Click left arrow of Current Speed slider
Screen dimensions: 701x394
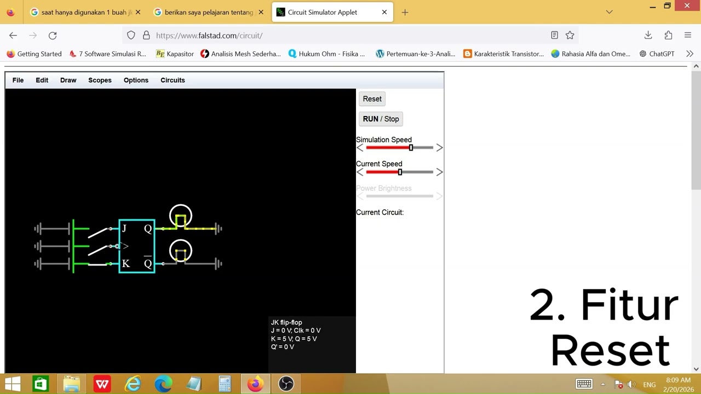click(x=360, y=172)
